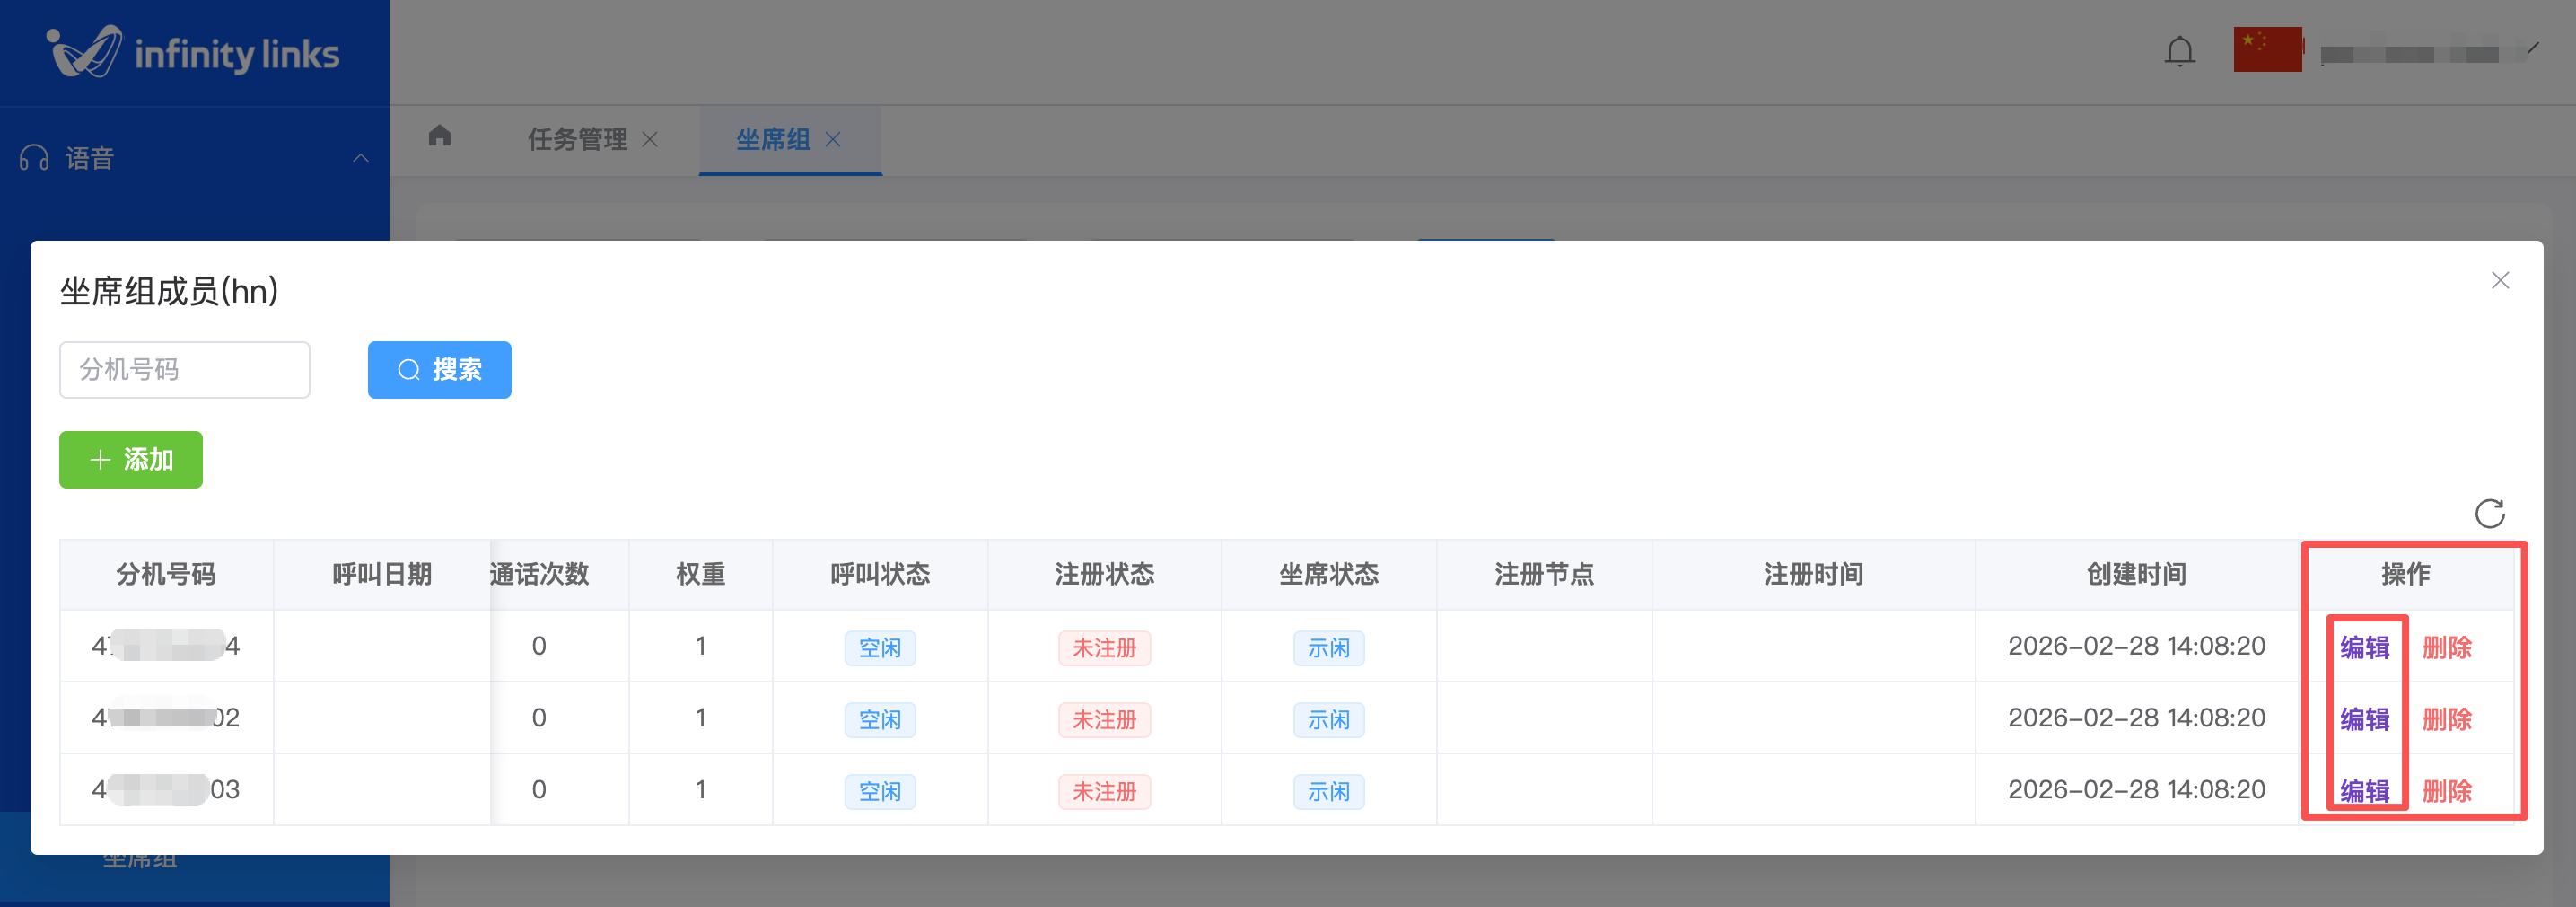Screen dimensions: 2576x907
Task: Close the 坐席组成员 dialog
Action: pyautogui.click(x=2500, y=281)
